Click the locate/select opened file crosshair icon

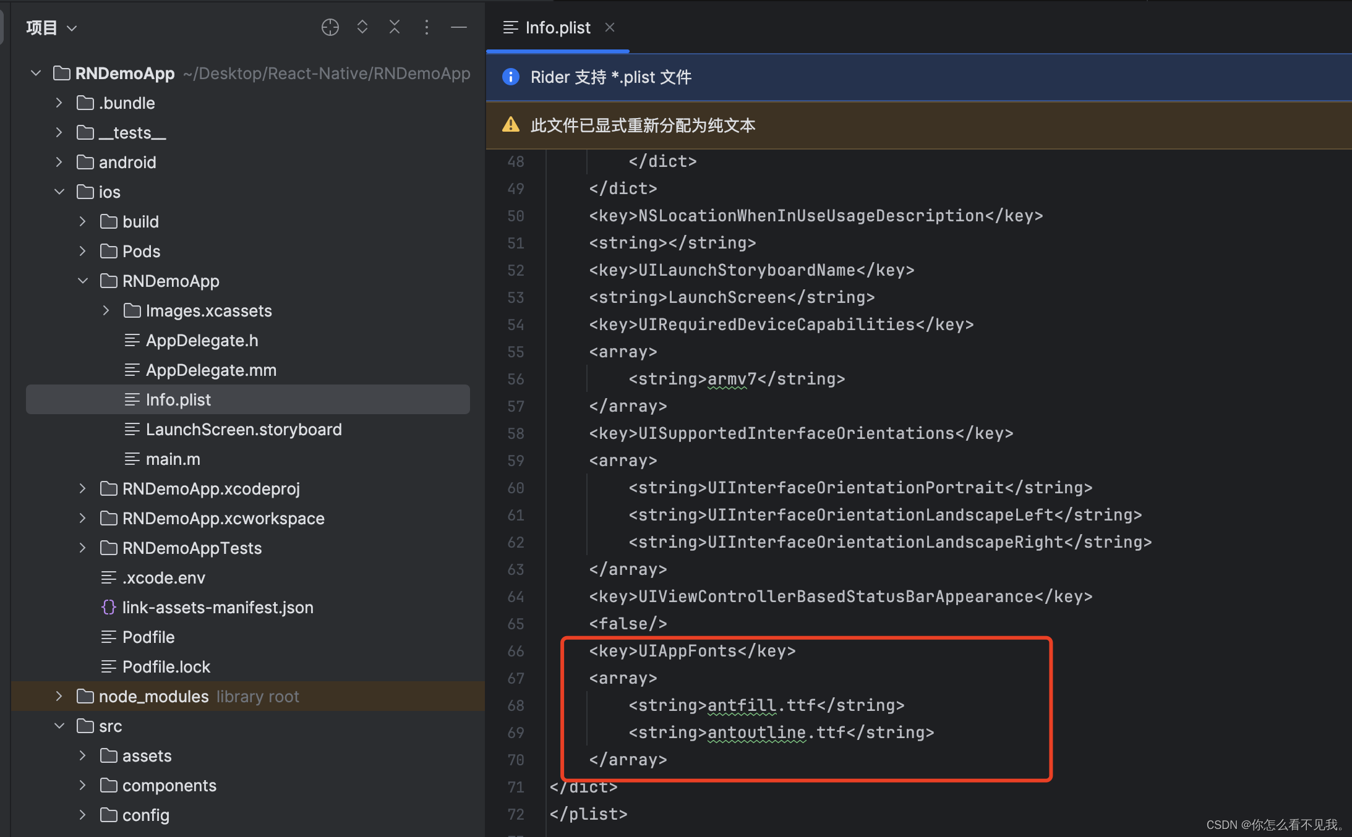point(330,27)
